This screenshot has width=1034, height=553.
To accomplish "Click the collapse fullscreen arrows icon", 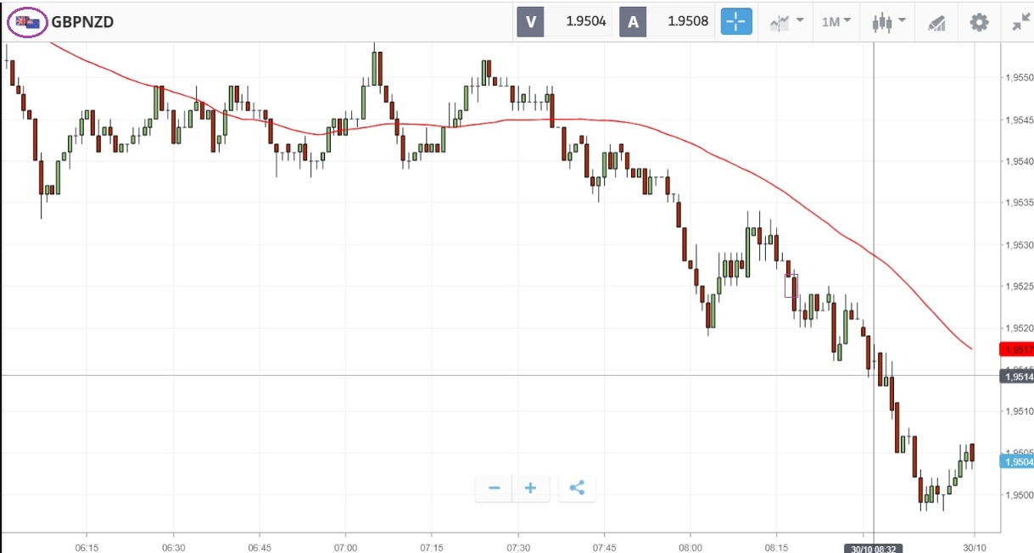I will tap(1020, 22).
